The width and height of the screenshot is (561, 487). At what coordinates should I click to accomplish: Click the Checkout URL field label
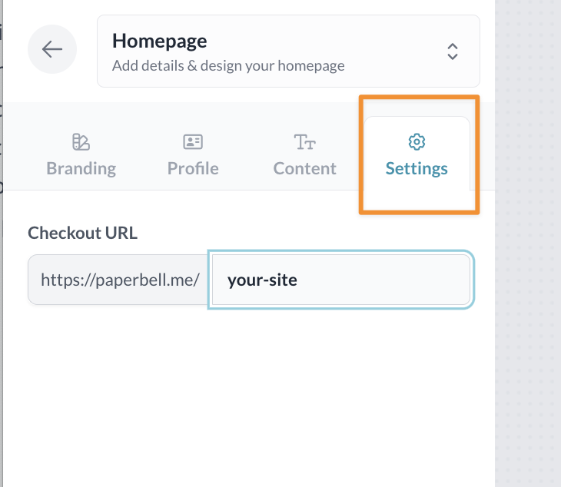82,233
